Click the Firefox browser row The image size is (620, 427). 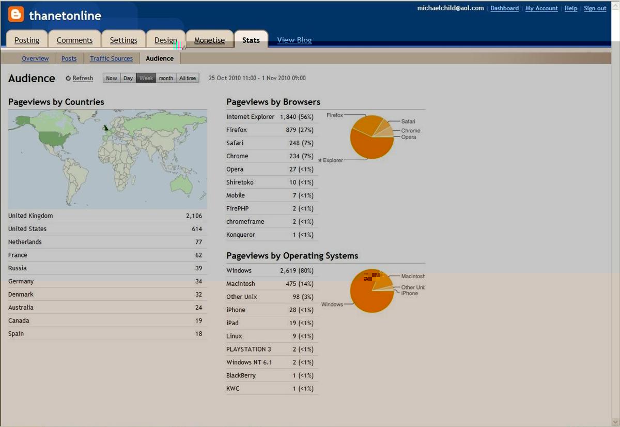(272, 130)
